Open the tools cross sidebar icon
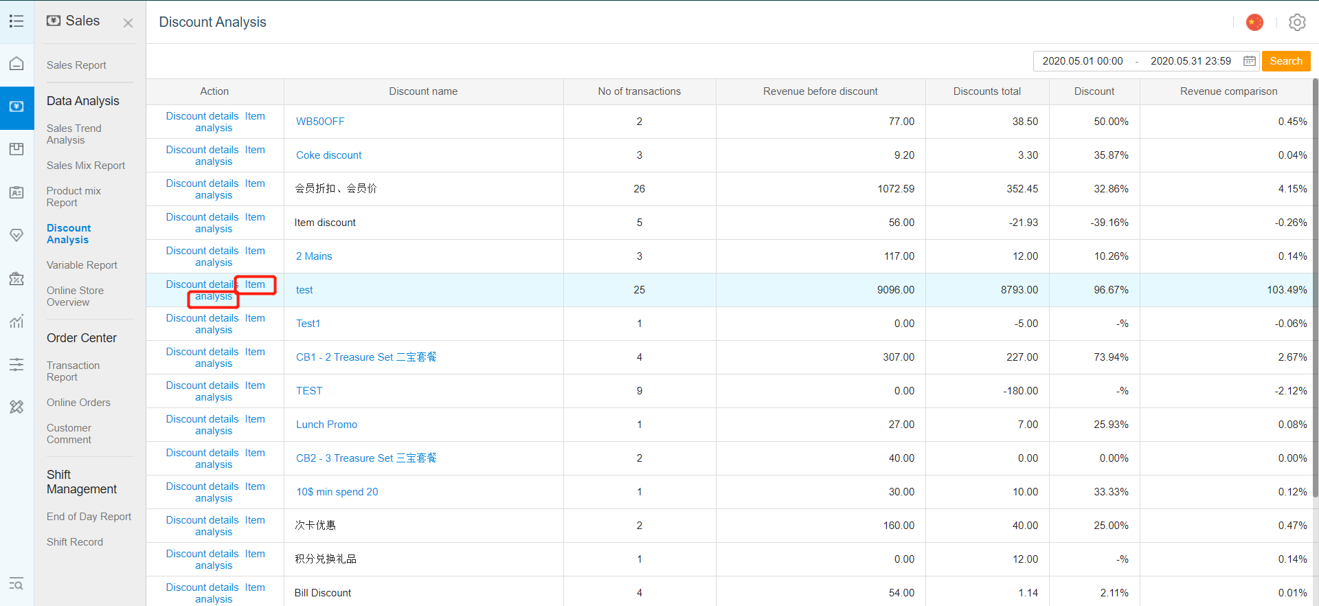This screenshot has width=1319, height=606. coord(16,407)
